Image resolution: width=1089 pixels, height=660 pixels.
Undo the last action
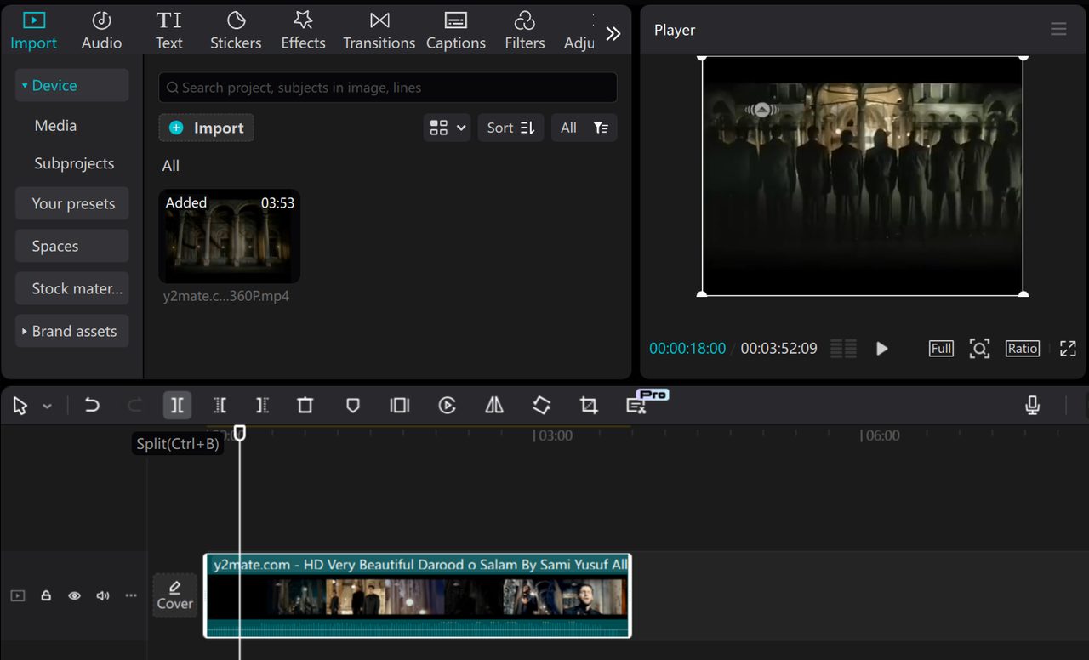(x=92, y=406)
